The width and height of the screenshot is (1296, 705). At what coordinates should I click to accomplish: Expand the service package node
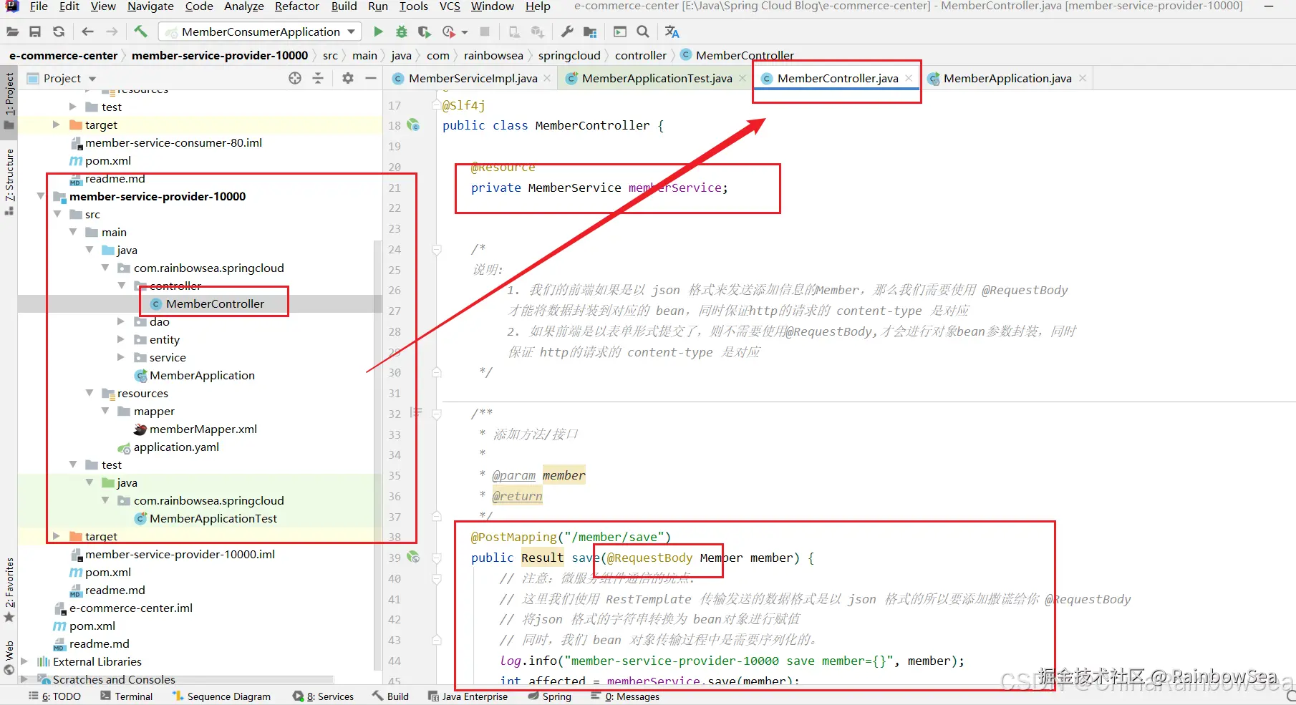(121, 357)
